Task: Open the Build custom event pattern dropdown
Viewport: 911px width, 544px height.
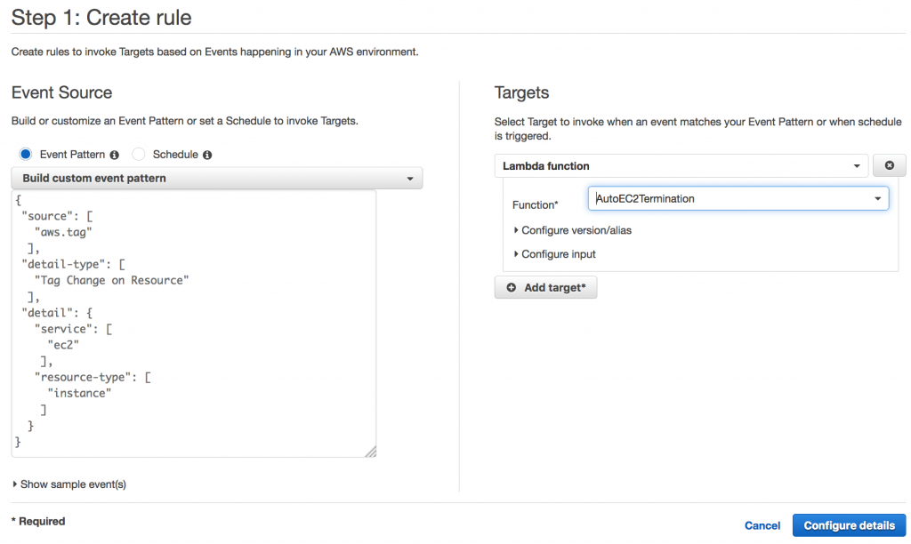Action: click(217, 179)
